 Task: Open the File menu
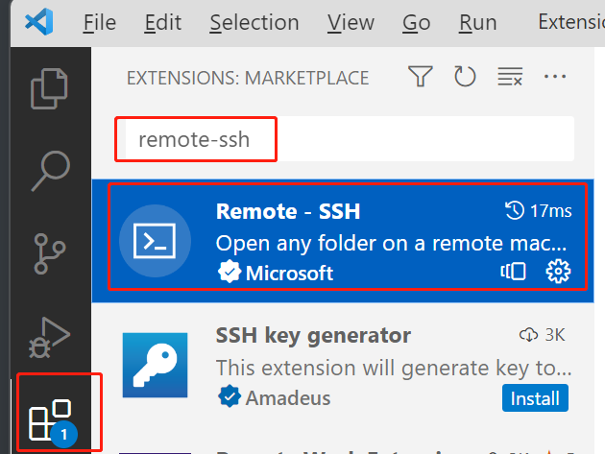click(100, 22)
